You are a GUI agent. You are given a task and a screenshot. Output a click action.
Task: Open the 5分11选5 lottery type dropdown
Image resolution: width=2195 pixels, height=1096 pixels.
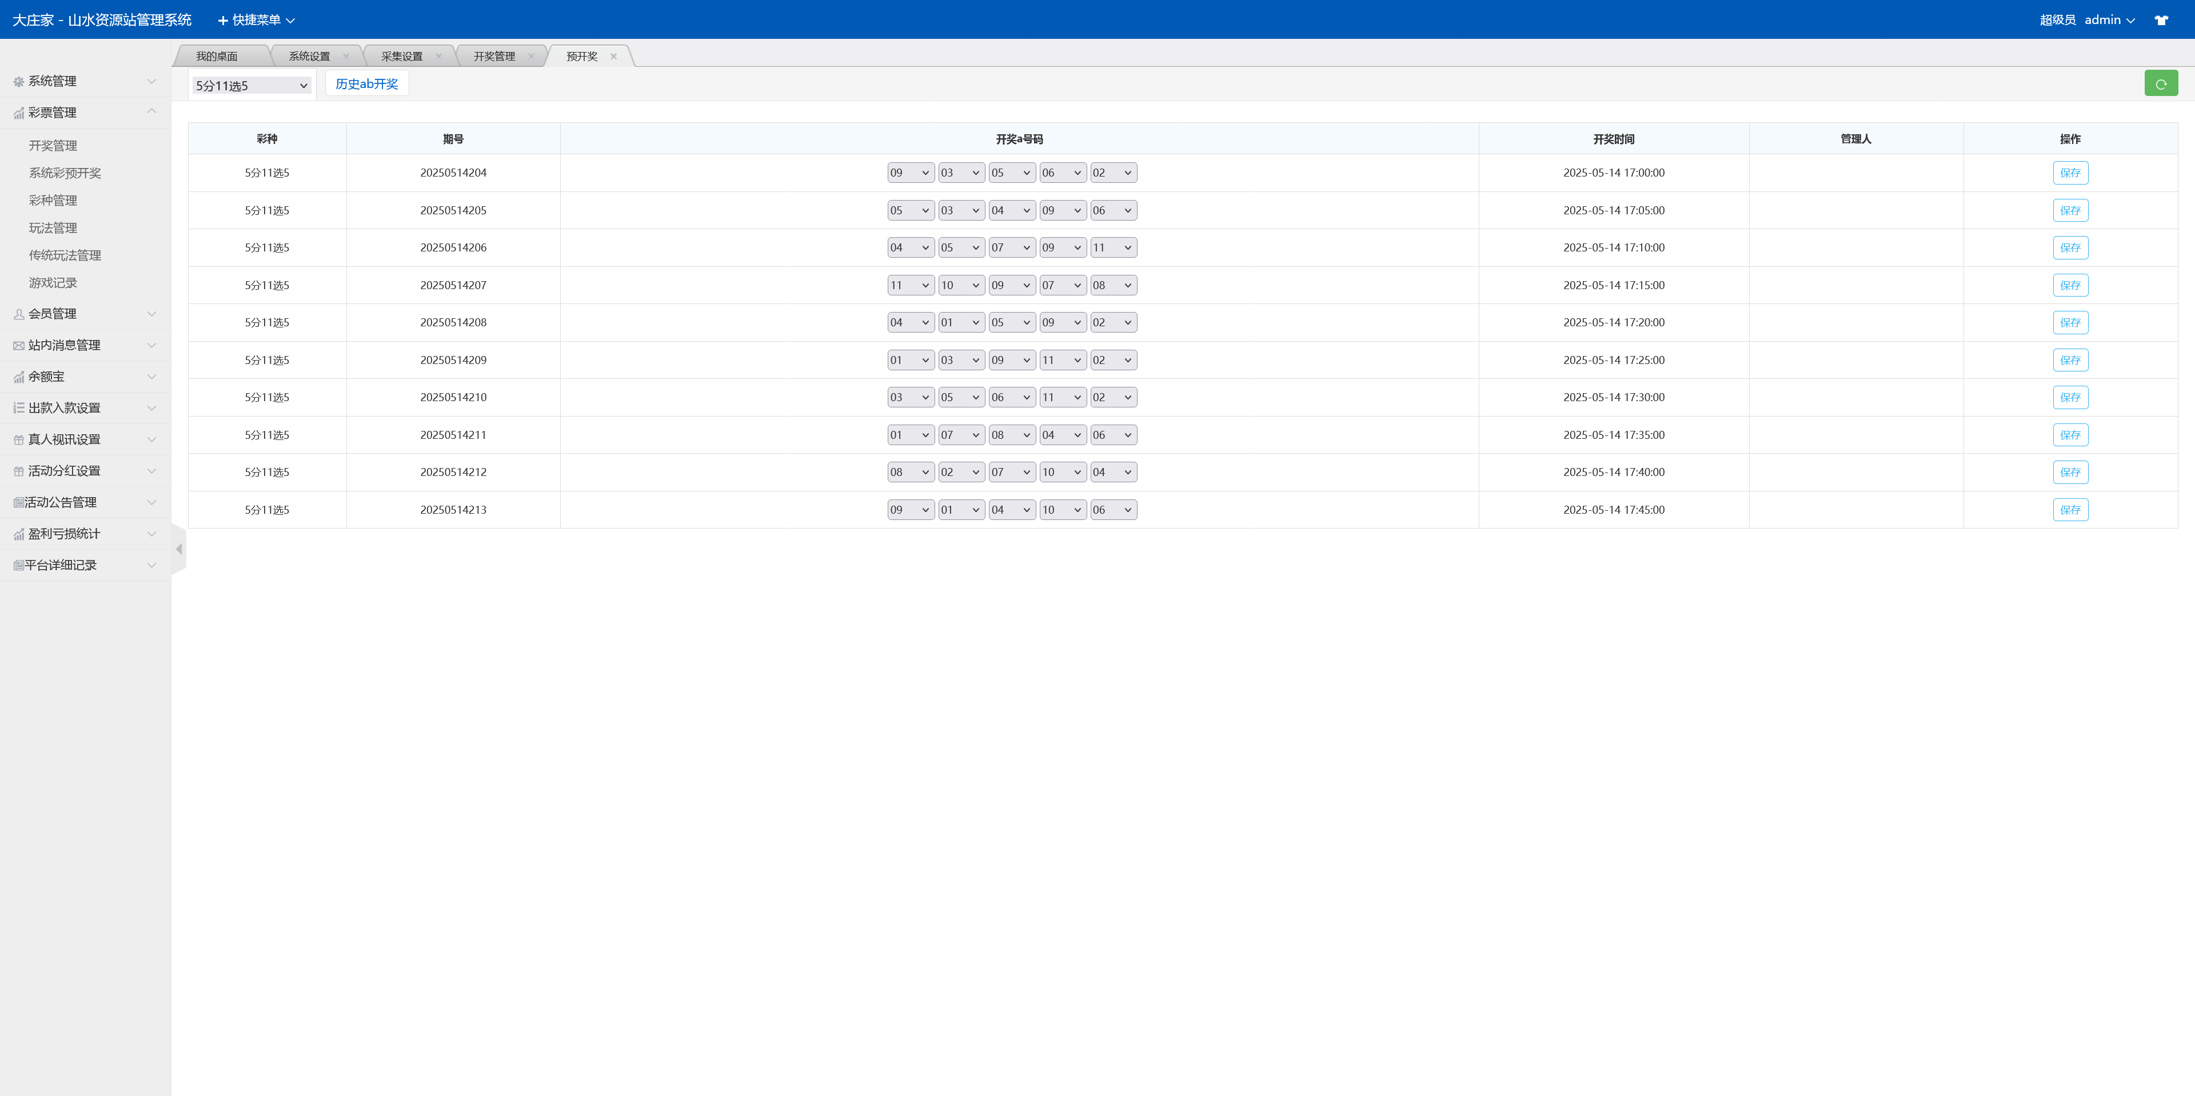coord(252,86)
